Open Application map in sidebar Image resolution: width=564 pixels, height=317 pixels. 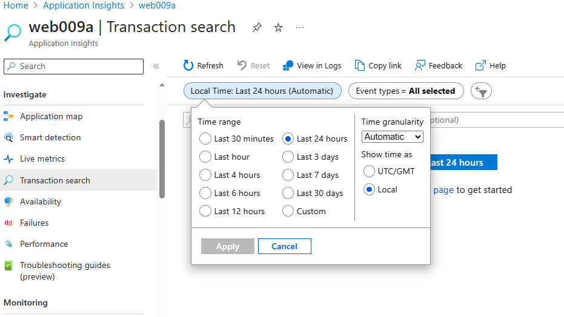click(x=51, y=116)
